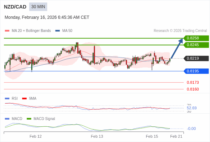
Task: Click the MACD Signal legend label
Action: pos(44,119)
